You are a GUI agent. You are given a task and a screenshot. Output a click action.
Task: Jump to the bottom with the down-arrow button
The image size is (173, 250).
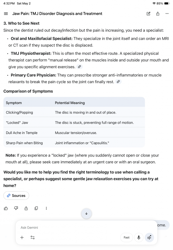pyautogui.click(x=86, y=213)
